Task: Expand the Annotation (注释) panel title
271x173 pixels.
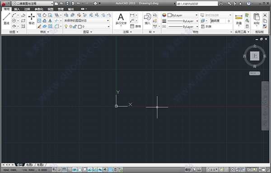Action: 127,32
